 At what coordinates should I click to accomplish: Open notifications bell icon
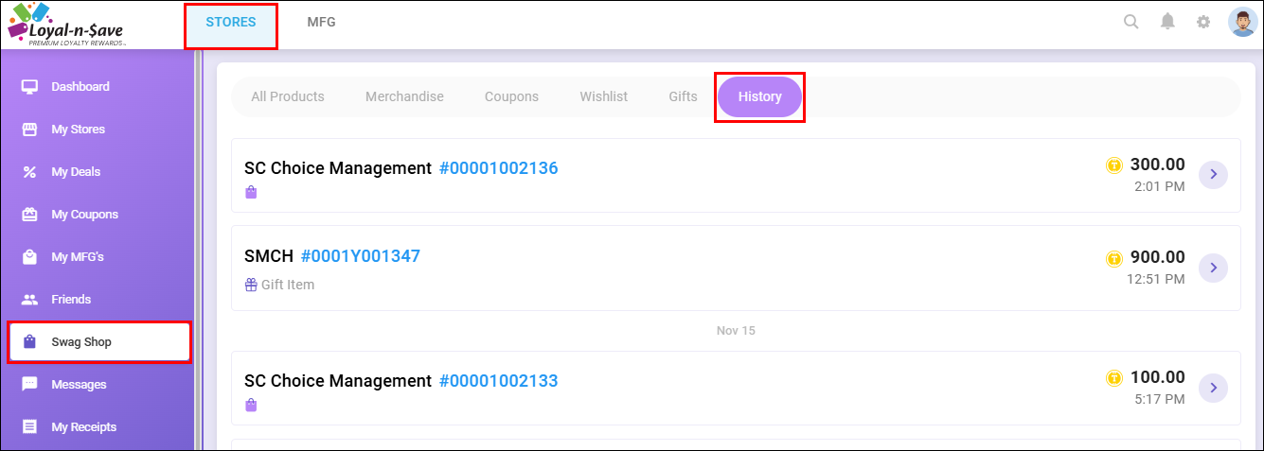1167,22
